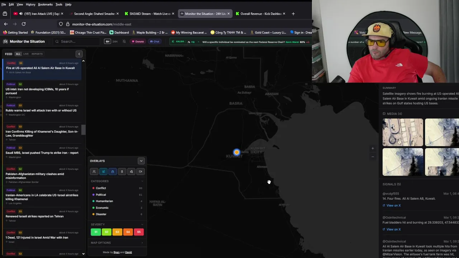Open Ryan's credit link
The width and height of the screenshot is (459, 258).
[117, 252]
